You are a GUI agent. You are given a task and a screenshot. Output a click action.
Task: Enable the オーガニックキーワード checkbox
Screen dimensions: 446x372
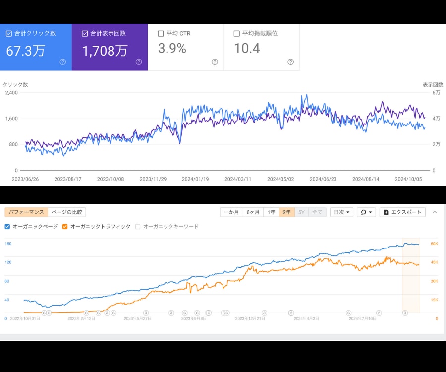138,227
